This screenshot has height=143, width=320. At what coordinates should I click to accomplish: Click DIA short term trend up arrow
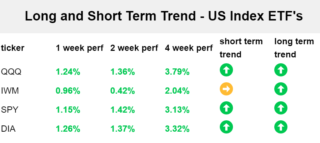click(x=226, y=127)
